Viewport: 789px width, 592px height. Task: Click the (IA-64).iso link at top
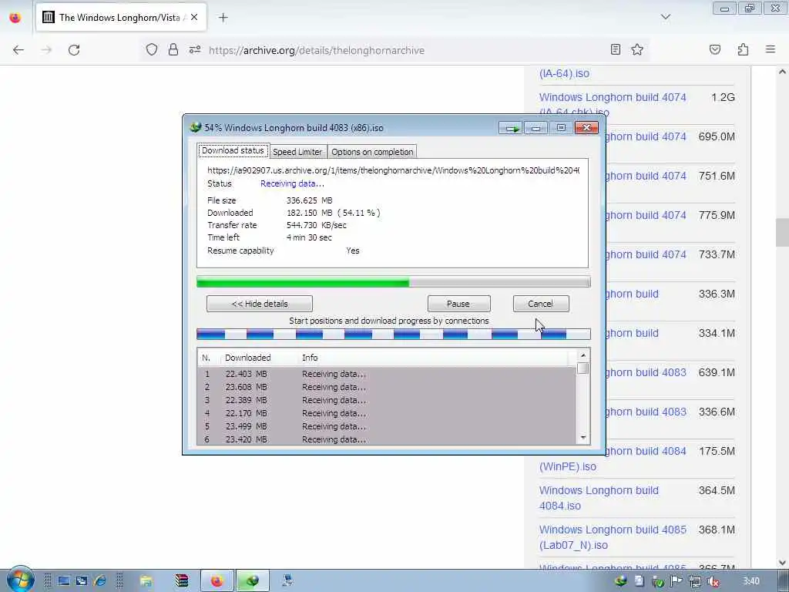pyautogui.click(x=564, y=73)
